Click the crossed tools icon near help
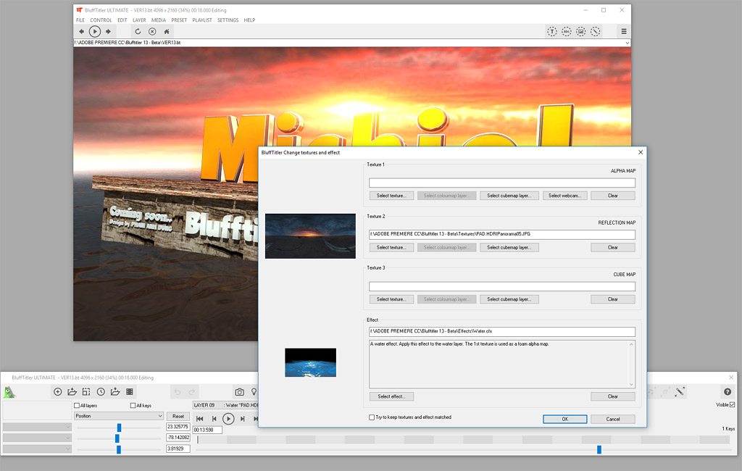 [x=680, y=391]
